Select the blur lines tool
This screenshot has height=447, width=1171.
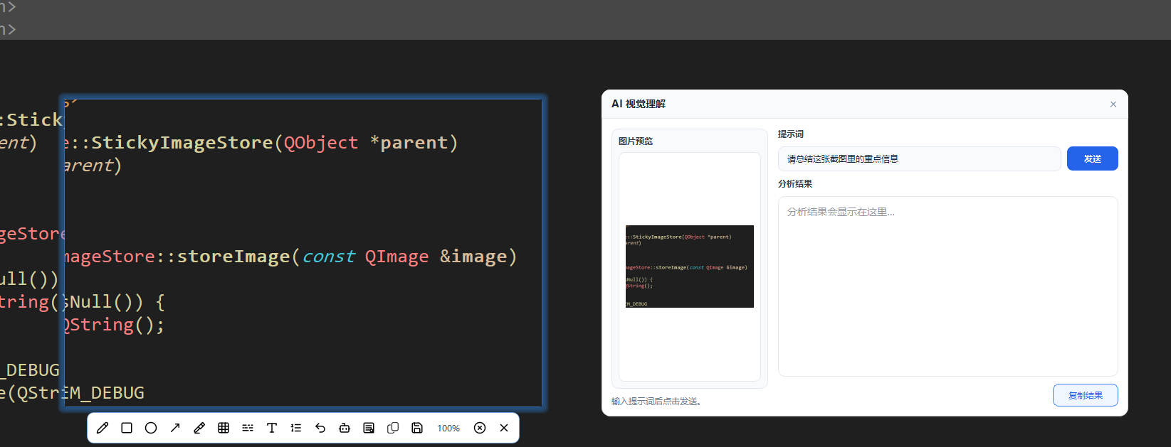tap(248, 428)
